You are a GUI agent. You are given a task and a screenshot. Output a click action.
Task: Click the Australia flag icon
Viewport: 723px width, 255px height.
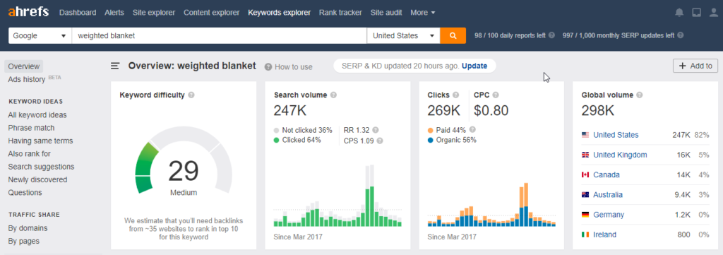585,194
